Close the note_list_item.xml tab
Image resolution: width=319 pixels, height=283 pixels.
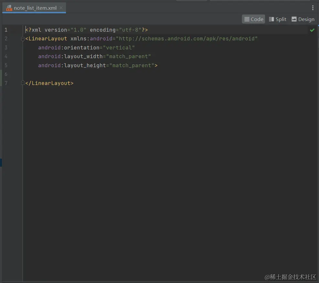[x=61, y=8]
